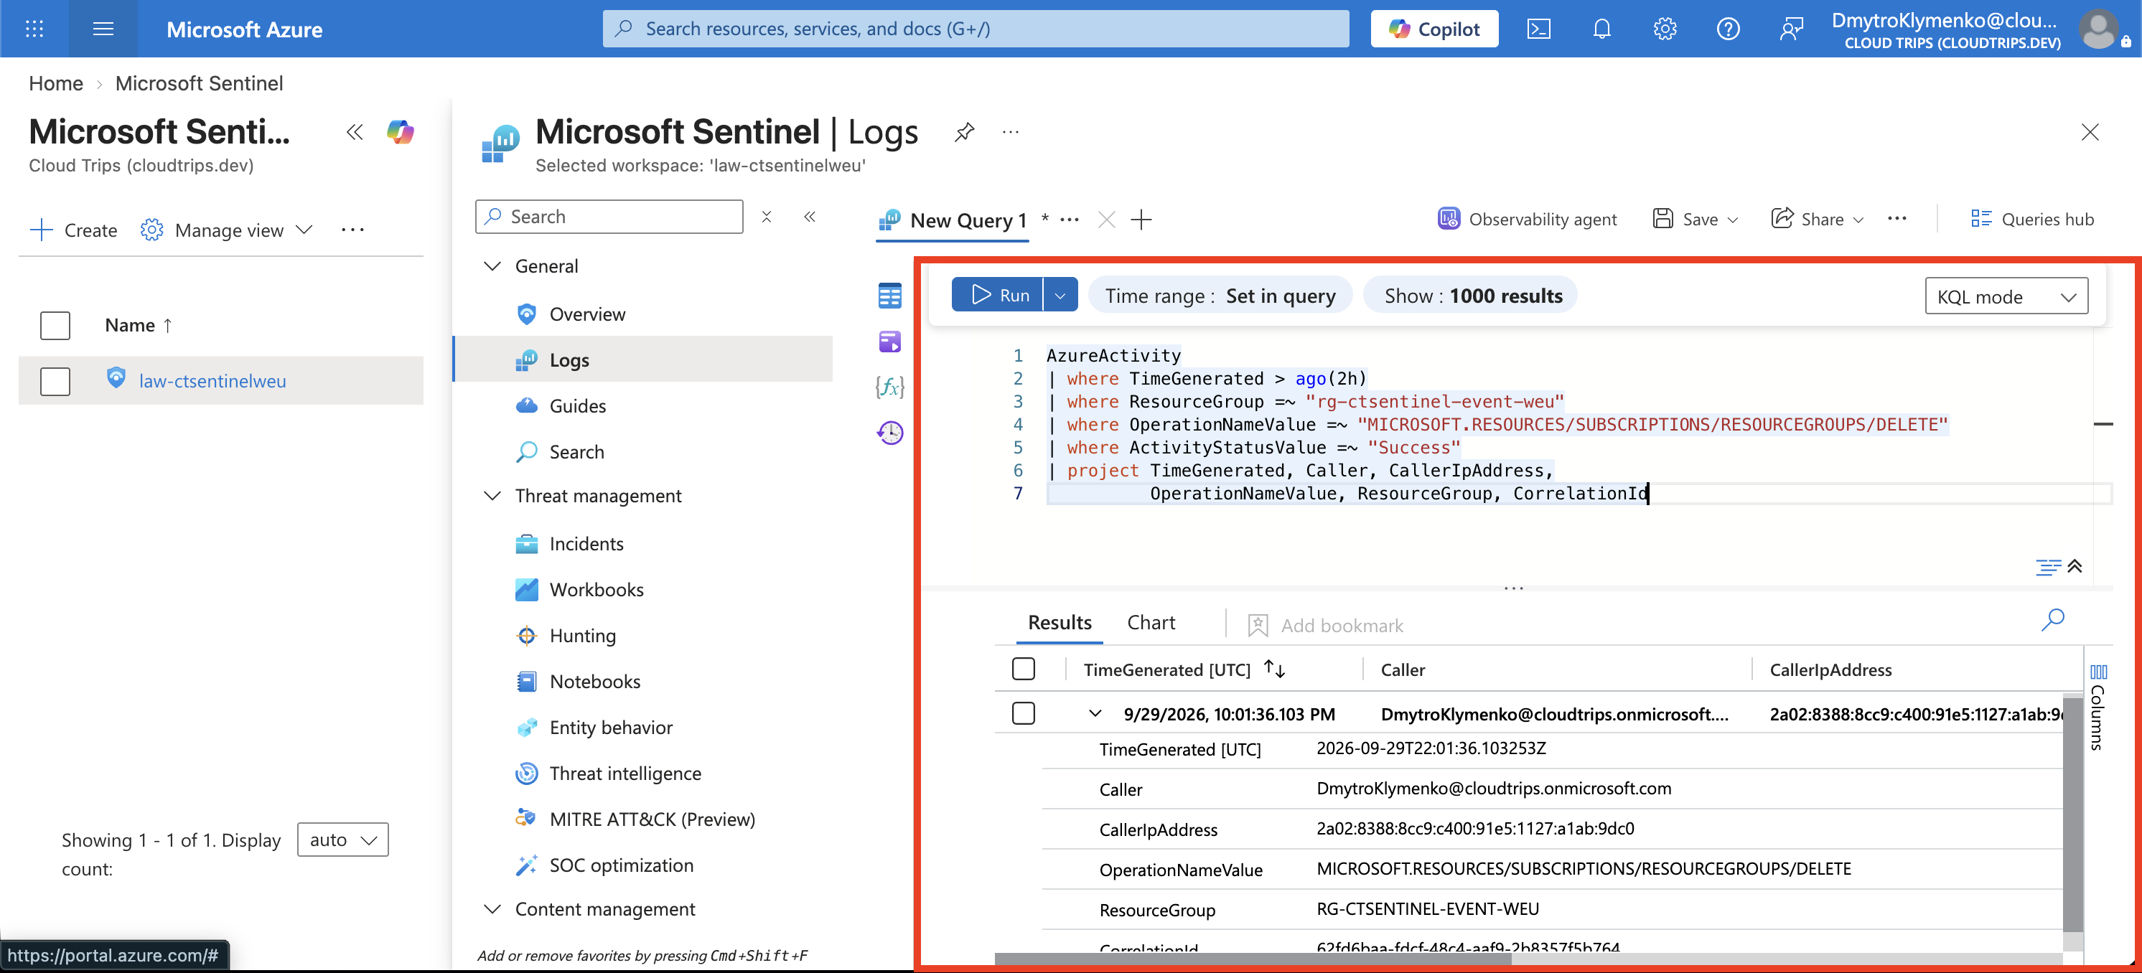Open the Manage view dropdown

pos(227,230)
